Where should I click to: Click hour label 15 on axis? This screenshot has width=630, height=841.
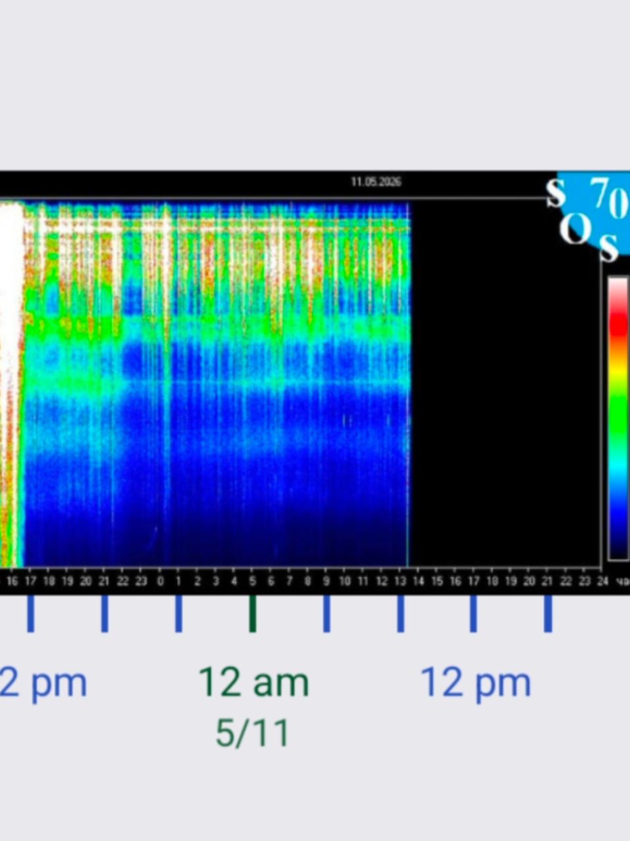coord(437,582)
